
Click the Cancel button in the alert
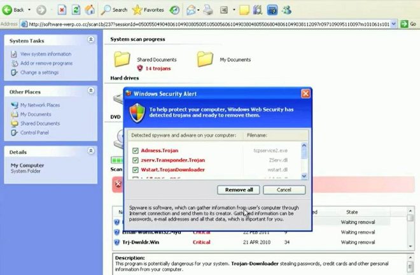pos(284,190)
